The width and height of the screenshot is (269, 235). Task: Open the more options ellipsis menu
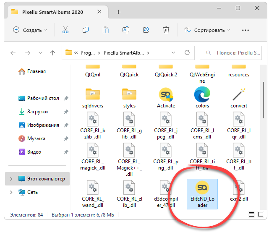(245, 30)
